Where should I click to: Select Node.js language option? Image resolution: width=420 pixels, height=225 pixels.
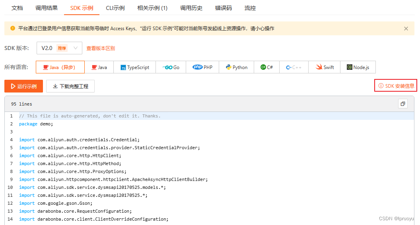(358, 67)
